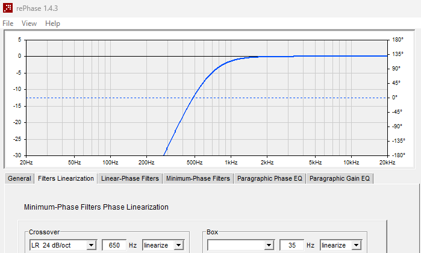Expand the LR 24 dB/oct crossover type dropdown
The width and height of the screenshot is (421, 253).
[x=91, y=245]
